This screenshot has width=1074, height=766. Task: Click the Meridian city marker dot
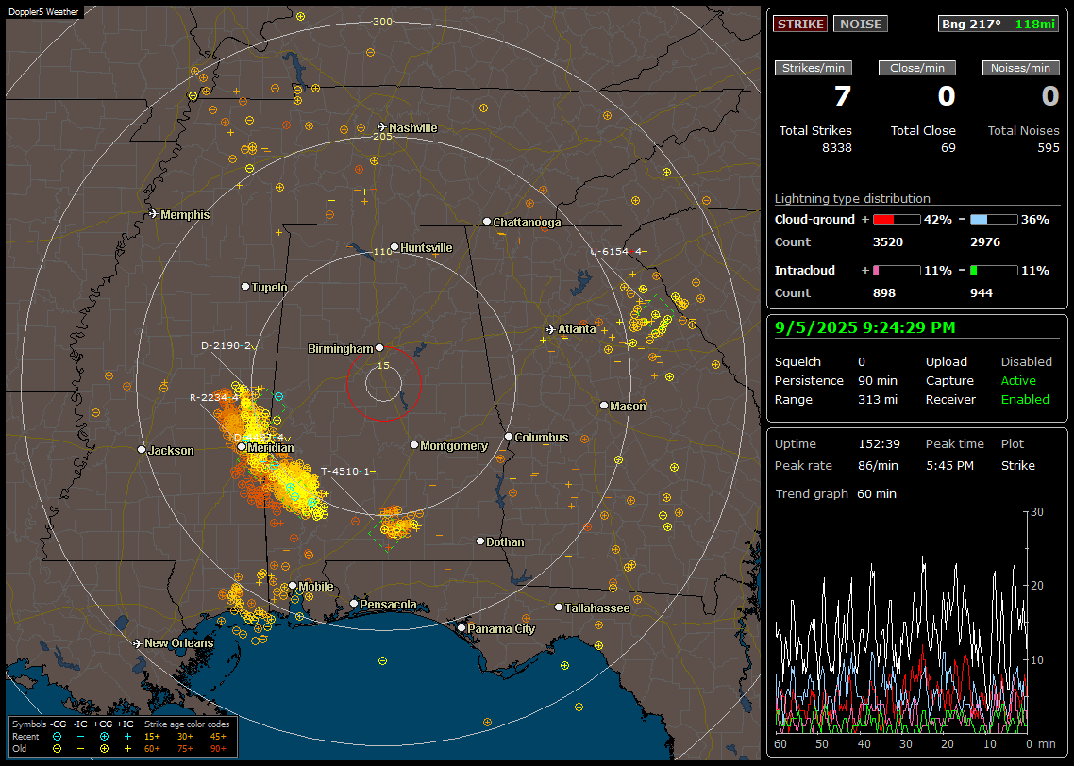click(242, 447)
